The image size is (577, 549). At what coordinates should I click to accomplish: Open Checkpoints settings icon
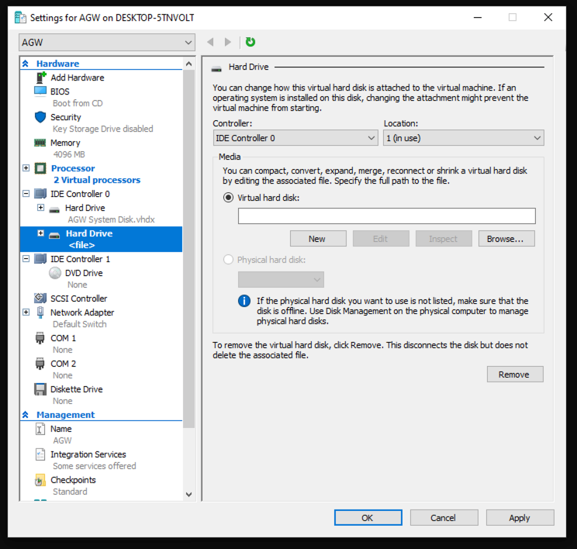coord(40,480)
